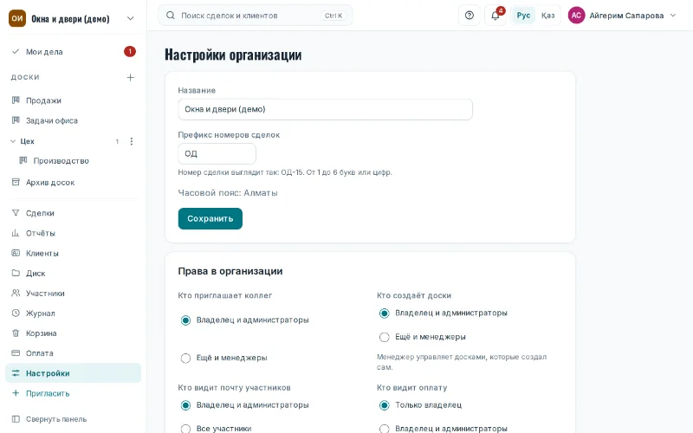Screen dimensions: 693x433
Task: Expand the organization switcher chevron
Action: tap(131, 18)
